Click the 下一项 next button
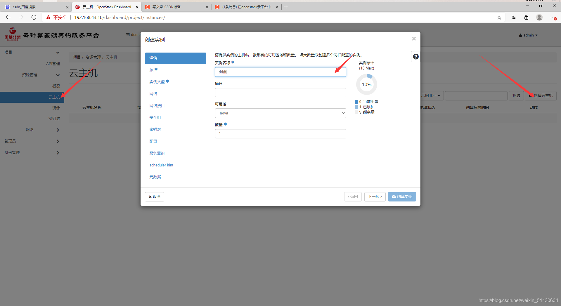Viewport: 561px width, 306px height. pos(375,197)
